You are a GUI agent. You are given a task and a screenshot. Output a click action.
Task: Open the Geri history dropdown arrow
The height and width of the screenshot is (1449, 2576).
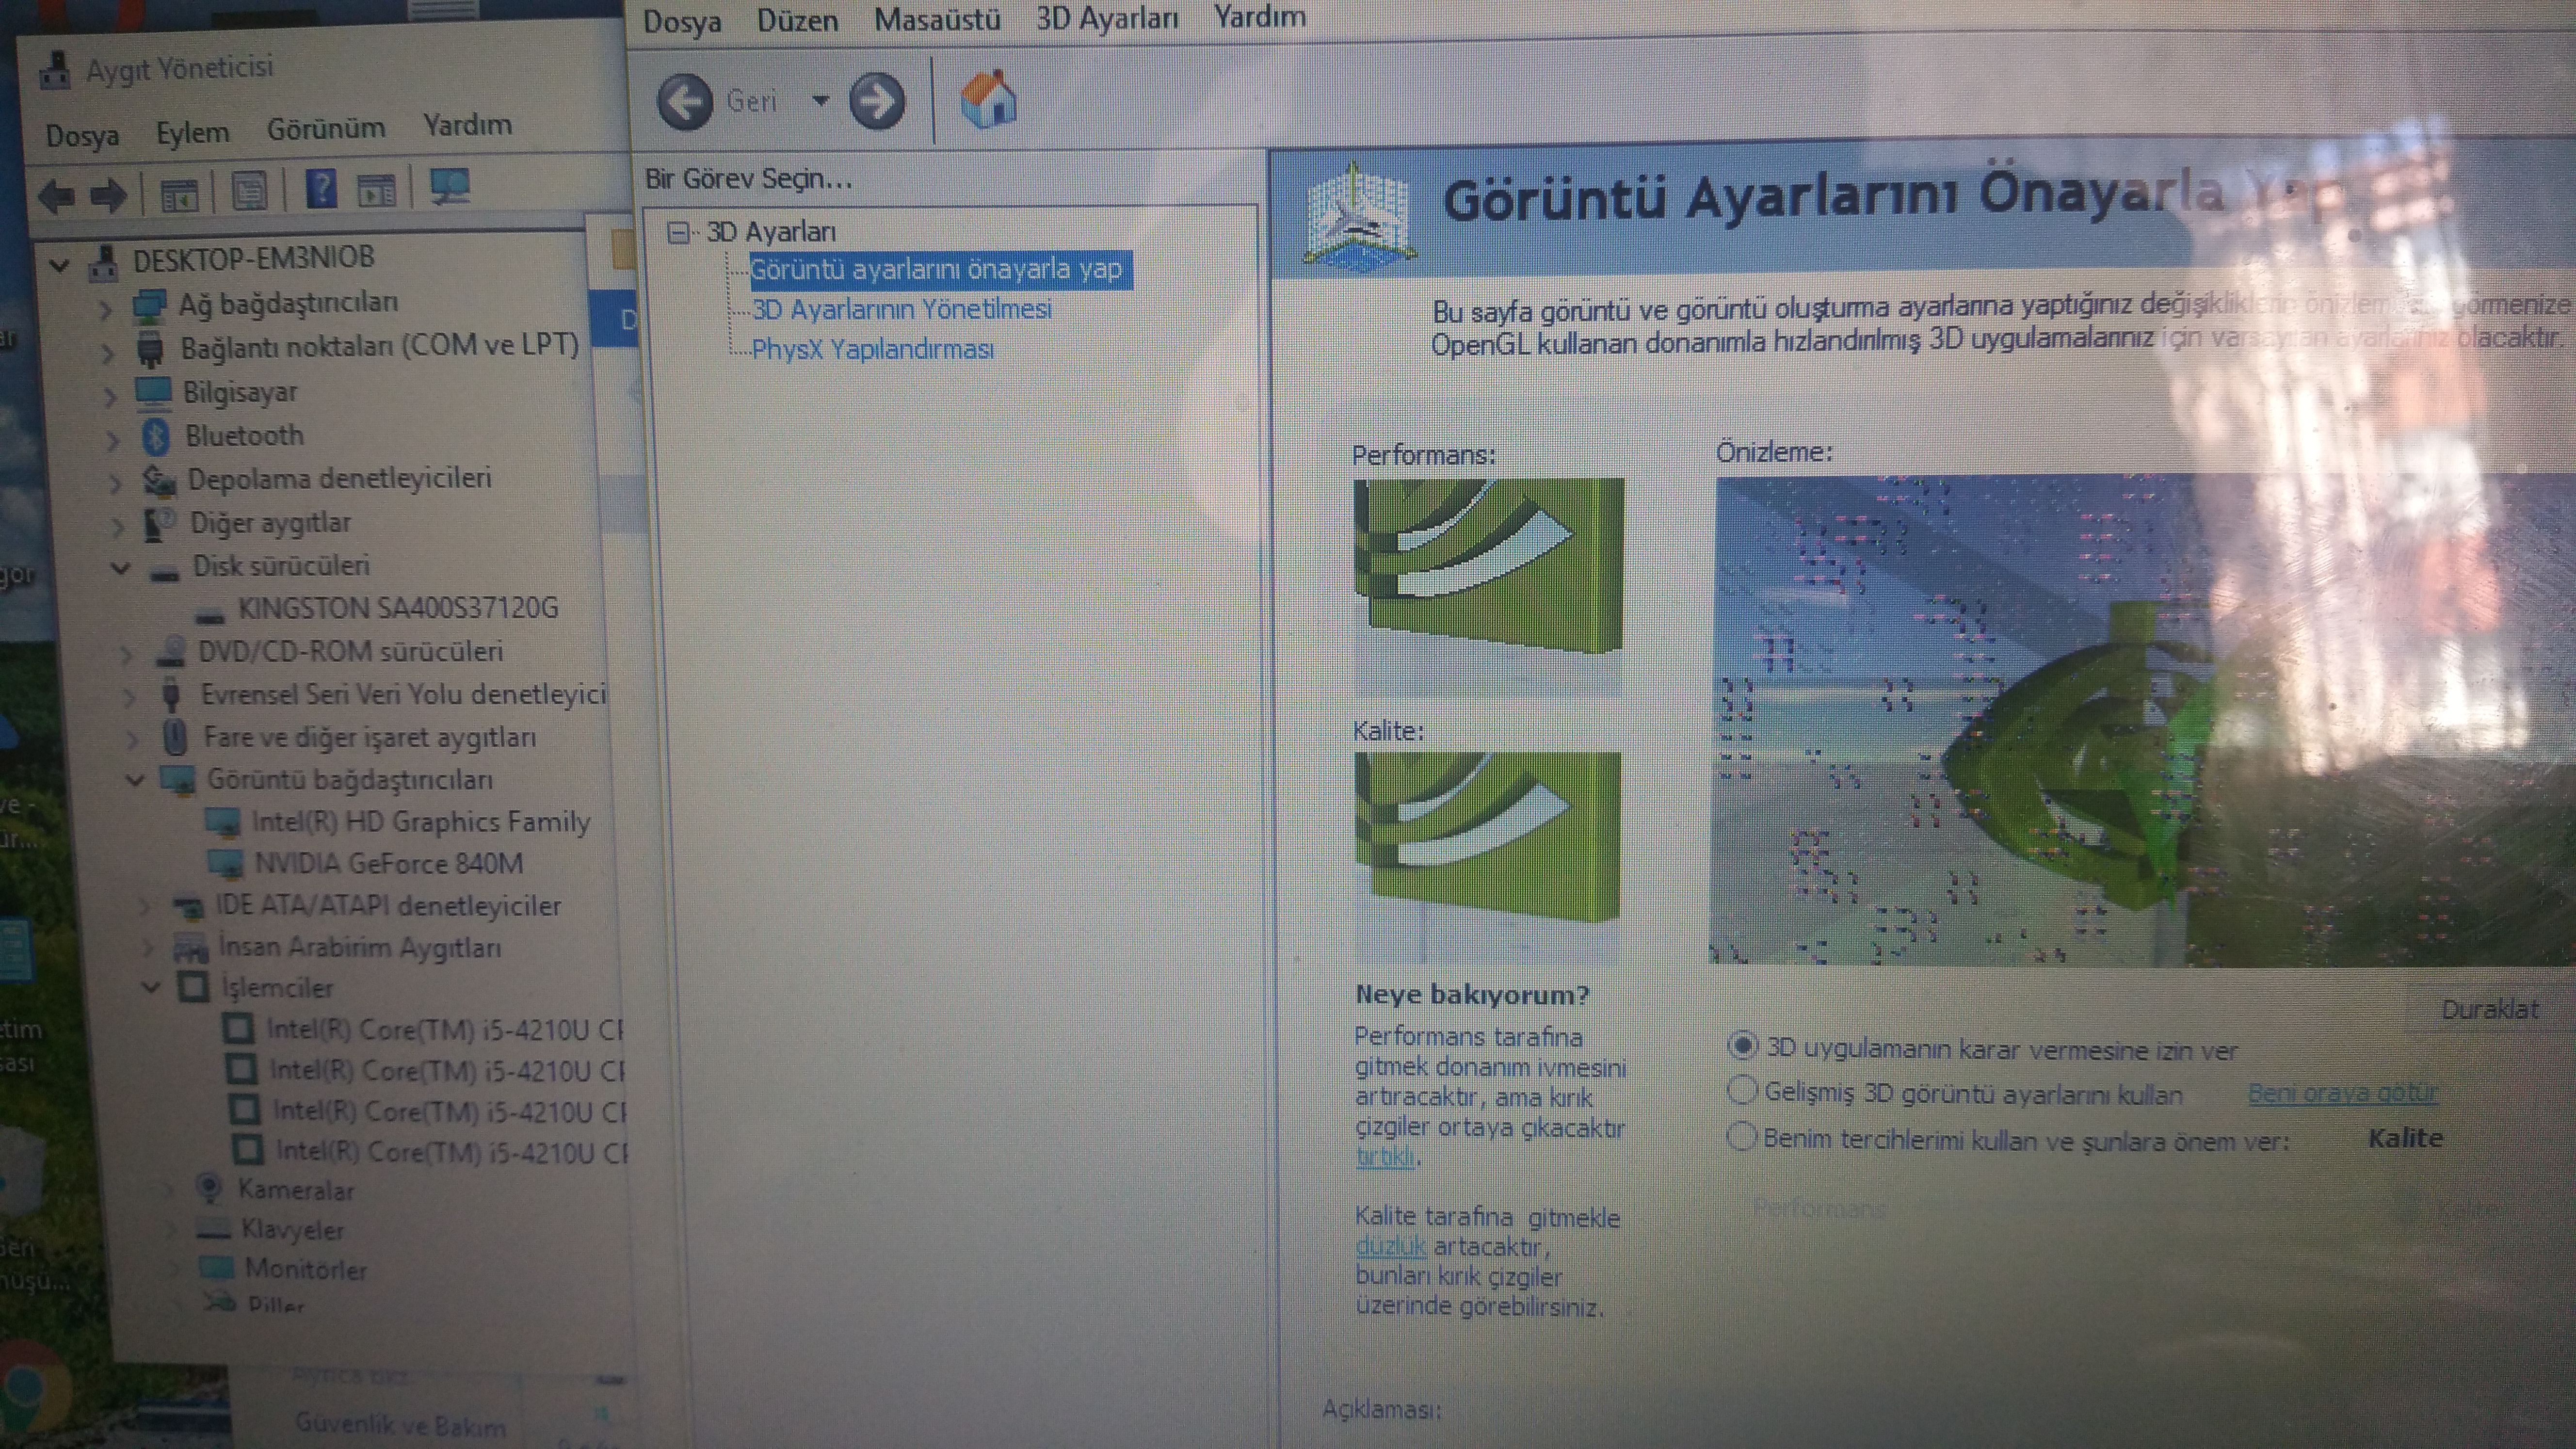point(820,100)
